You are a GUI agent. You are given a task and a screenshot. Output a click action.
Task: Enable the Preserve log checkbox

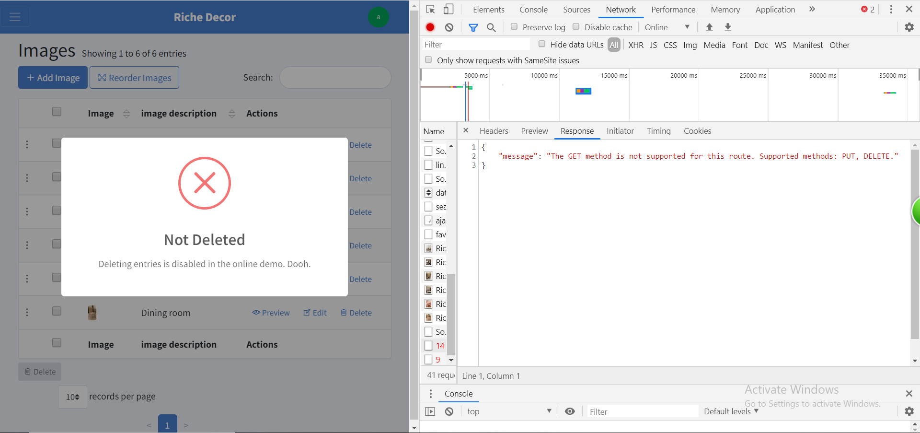click(x=514, y=27)
